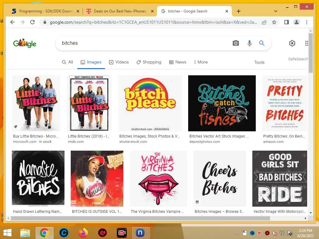Click the scroll-down arrow on page
The width and height of the screenshot is (319, 239).
(x=311, y=213)
